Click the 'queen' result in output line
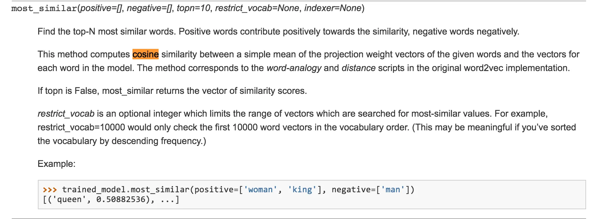 click(69, 199)
